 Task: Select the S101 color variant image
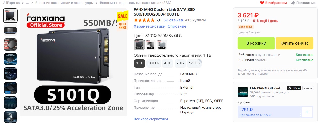tap(151, 45)
